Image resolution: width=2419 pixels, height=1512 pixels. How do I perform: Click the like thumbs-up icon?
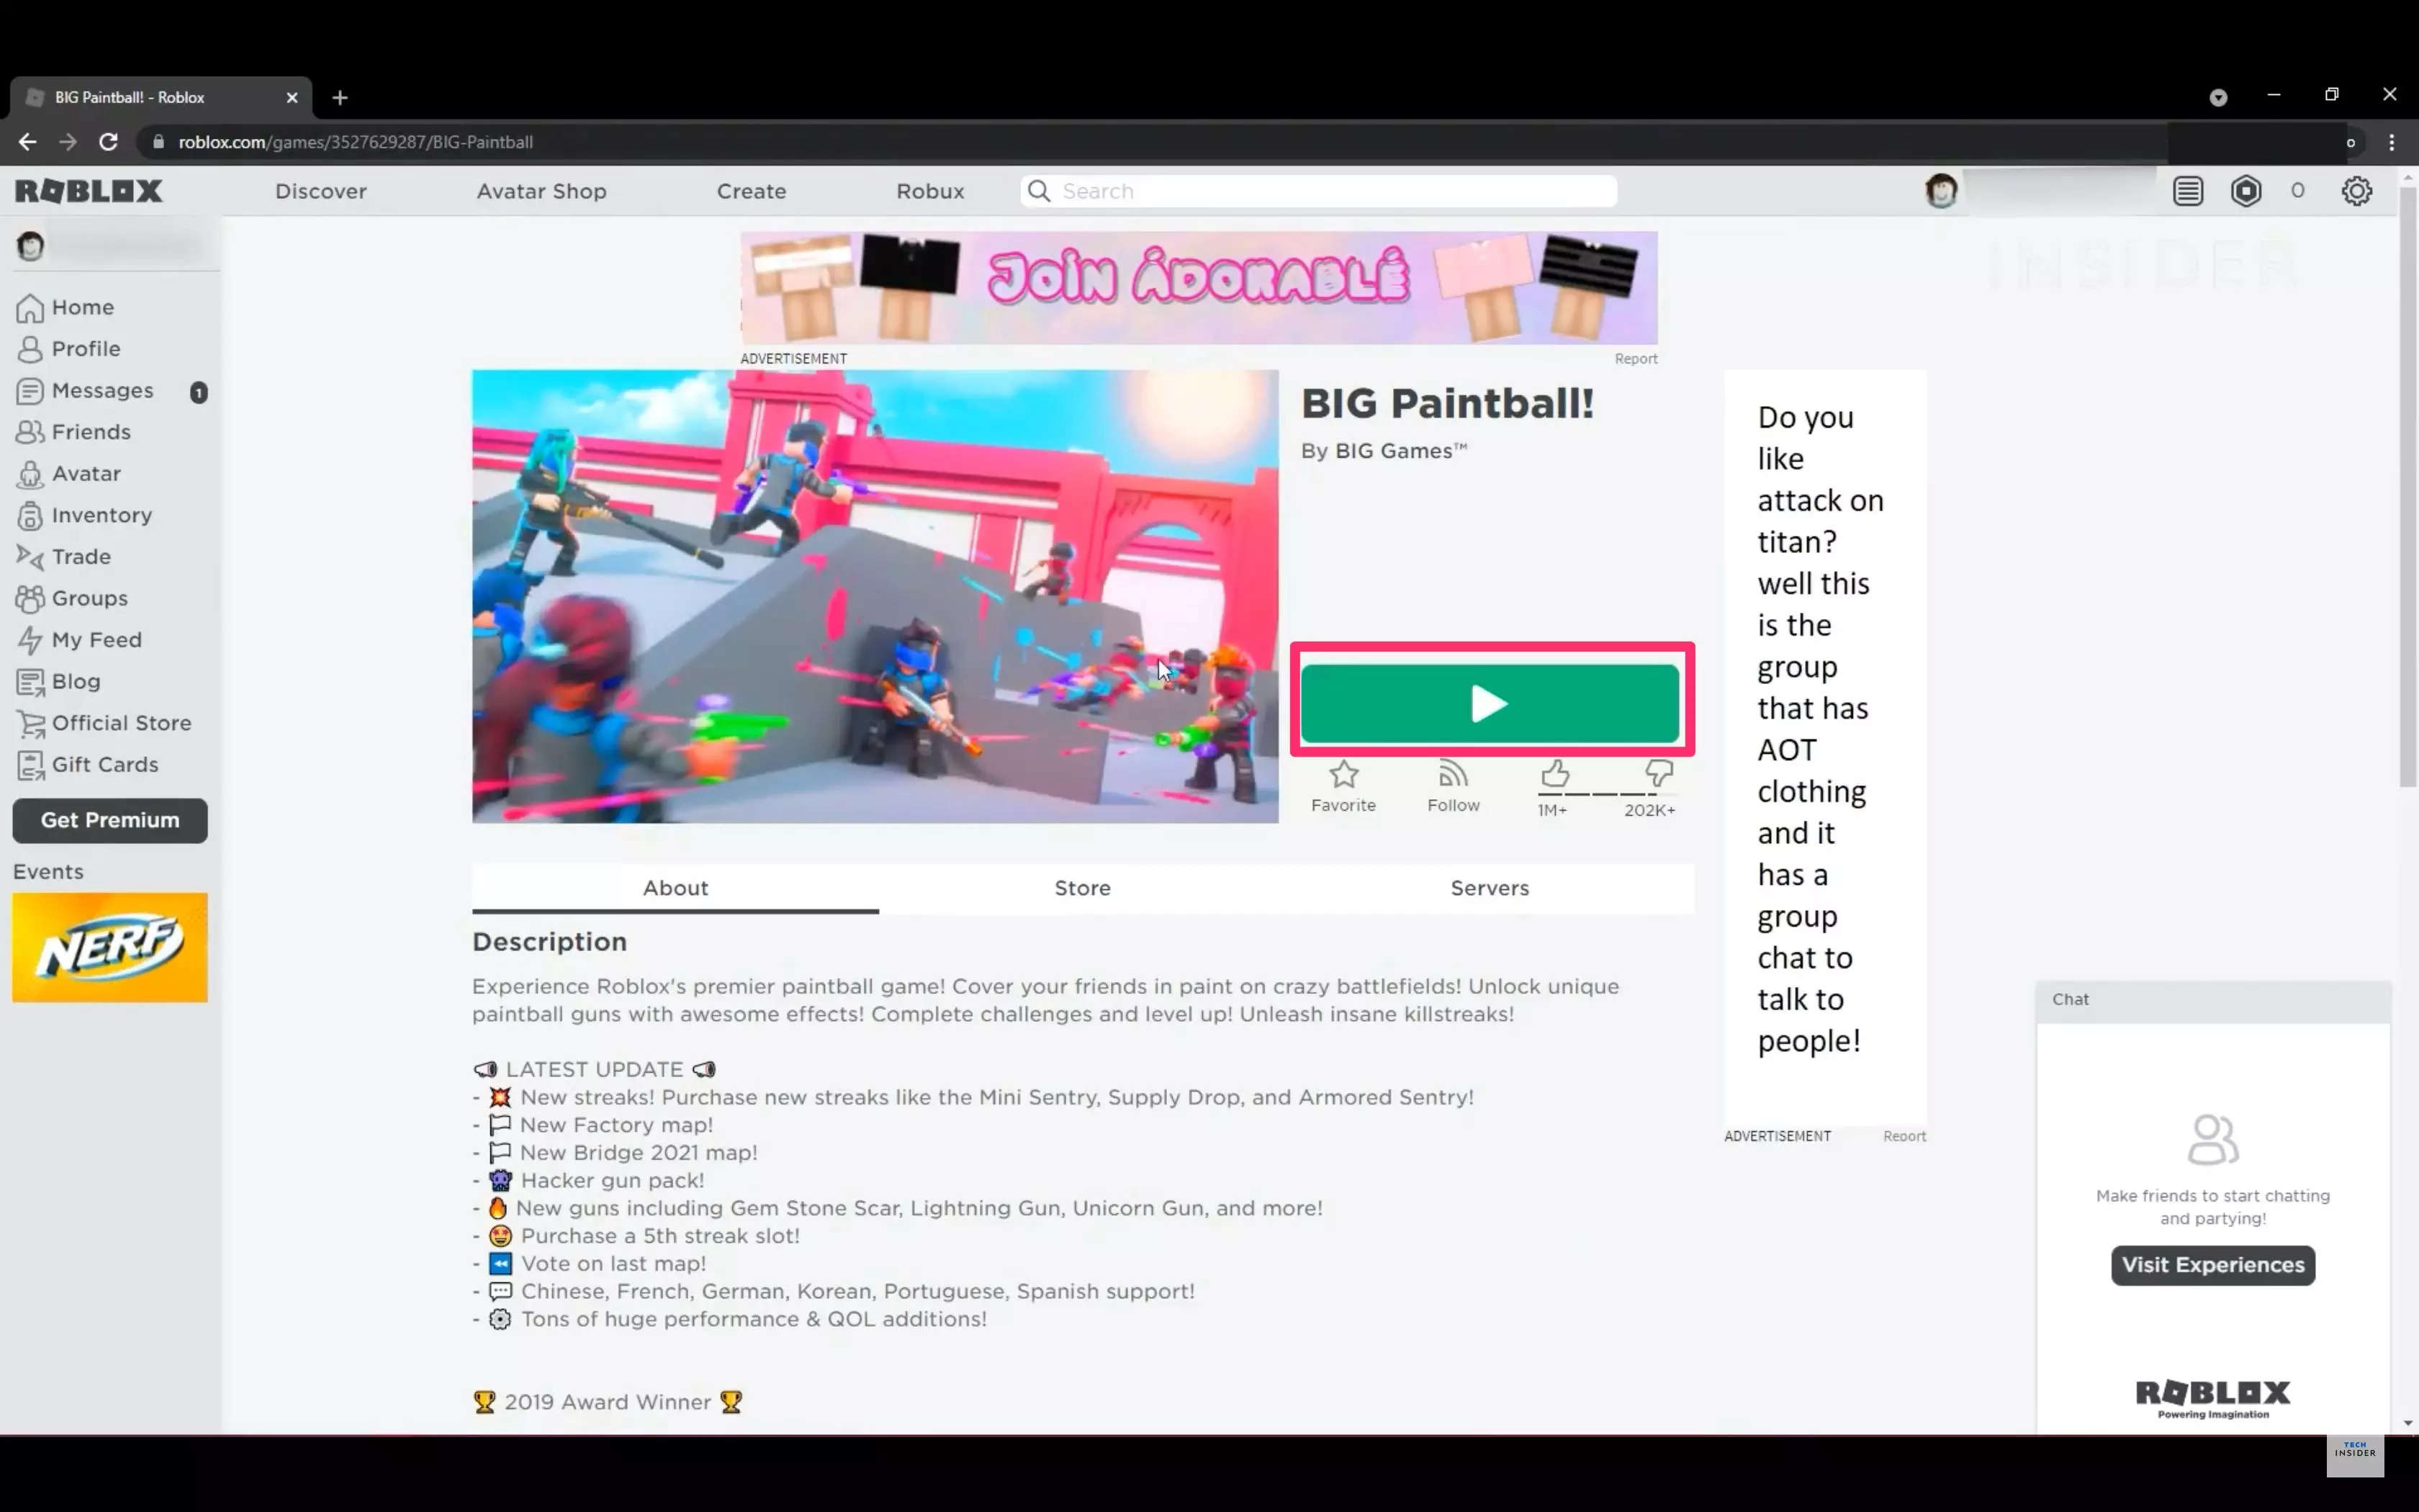pyautogui.click(x=1554, y=773)
